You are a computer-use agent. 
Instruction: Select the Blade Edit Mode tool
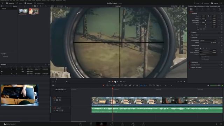tap(114, 85)
